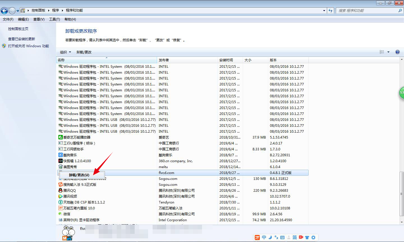Click the 控制面板 breadcrumb
Screen dimensions: 404x242
38,10
